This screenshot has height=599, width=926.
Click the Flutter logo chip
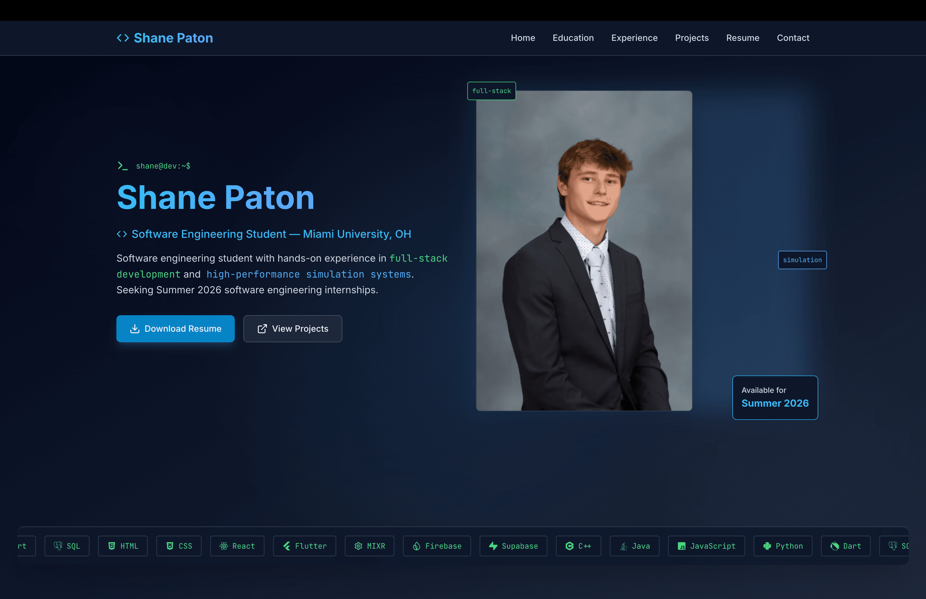[304, 546]
